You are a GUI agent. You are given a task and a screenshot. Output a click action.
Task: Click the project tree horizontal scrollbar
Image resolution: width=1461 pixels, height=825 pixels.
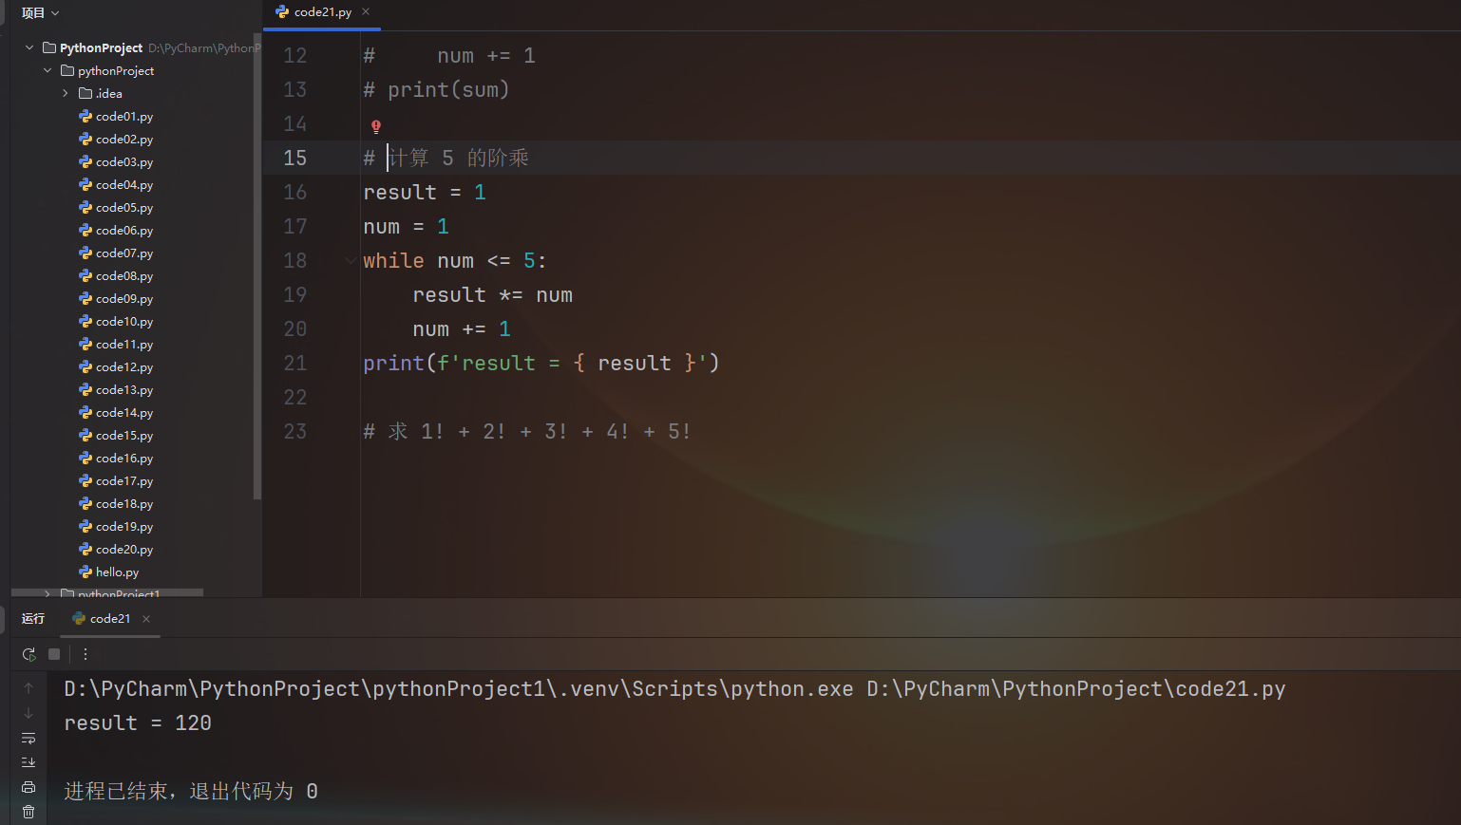pos(107,592)
